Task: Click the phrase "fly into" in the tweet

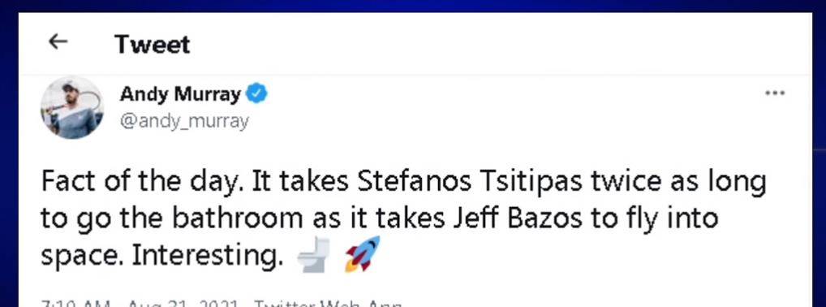Action: (x=669, y=219)
